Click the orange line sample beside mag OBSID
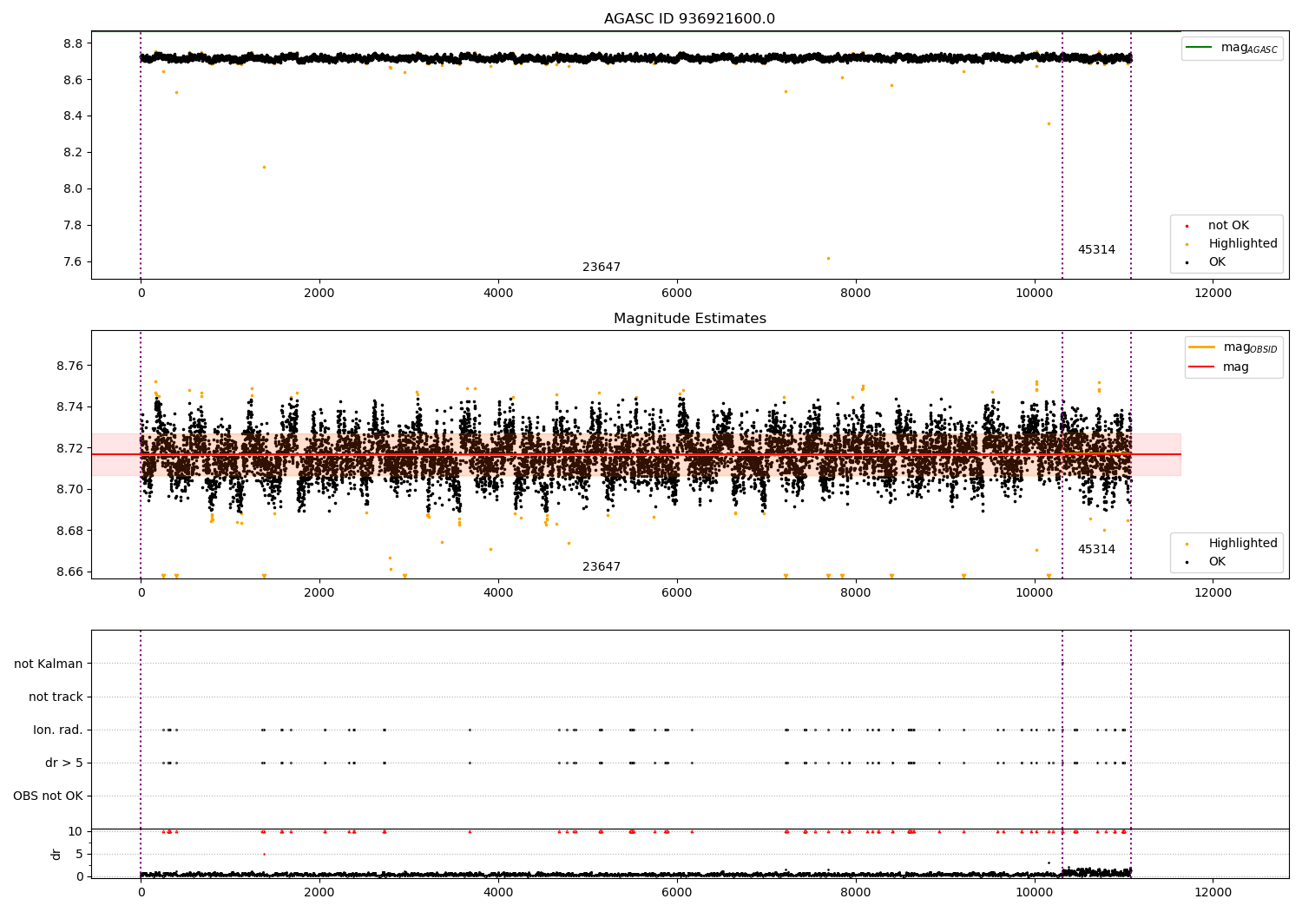Screen dimensions: 1302x912 (1201, 347)
